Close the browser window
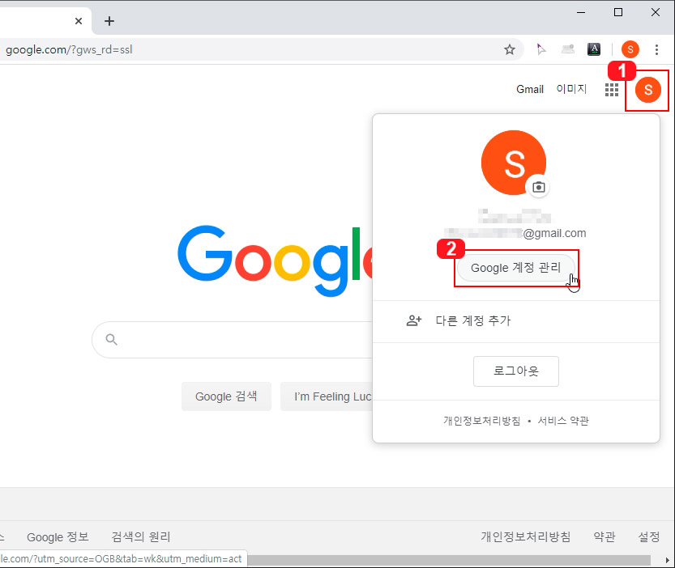Image resolution: width=675 pixels, height=568 pixels. coord(656,12)
